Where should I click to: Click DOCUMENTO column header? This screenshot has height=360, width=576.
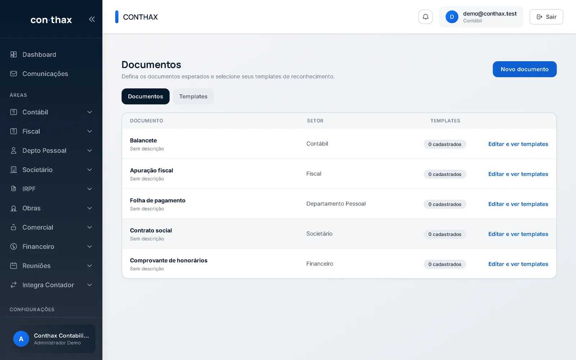(x=147, y=121)
